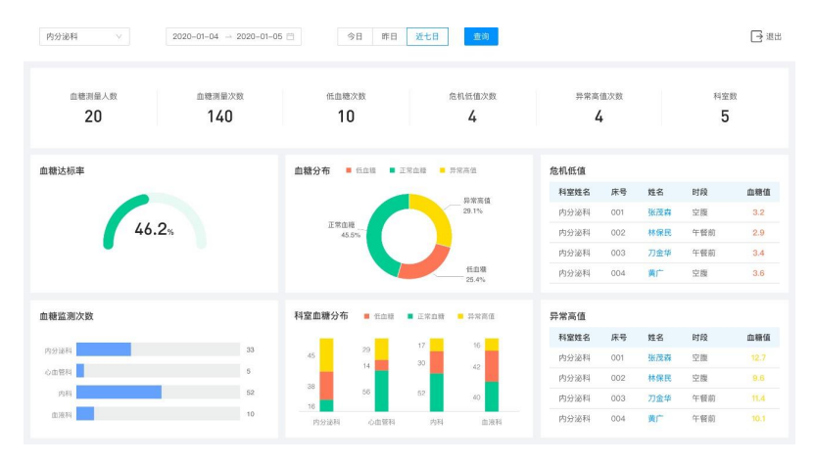Viewport: 815px width, 466px height.
Task: Click the 科室数 value 5
Action: point(725,116)
